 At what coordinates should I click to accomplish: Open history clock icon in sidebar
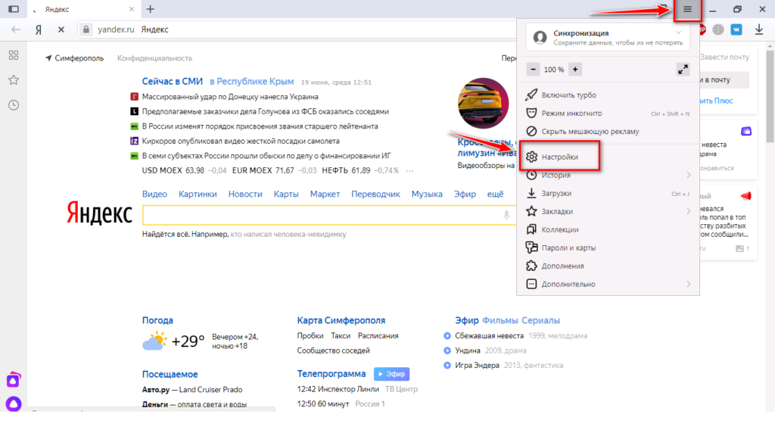point(14,104)
